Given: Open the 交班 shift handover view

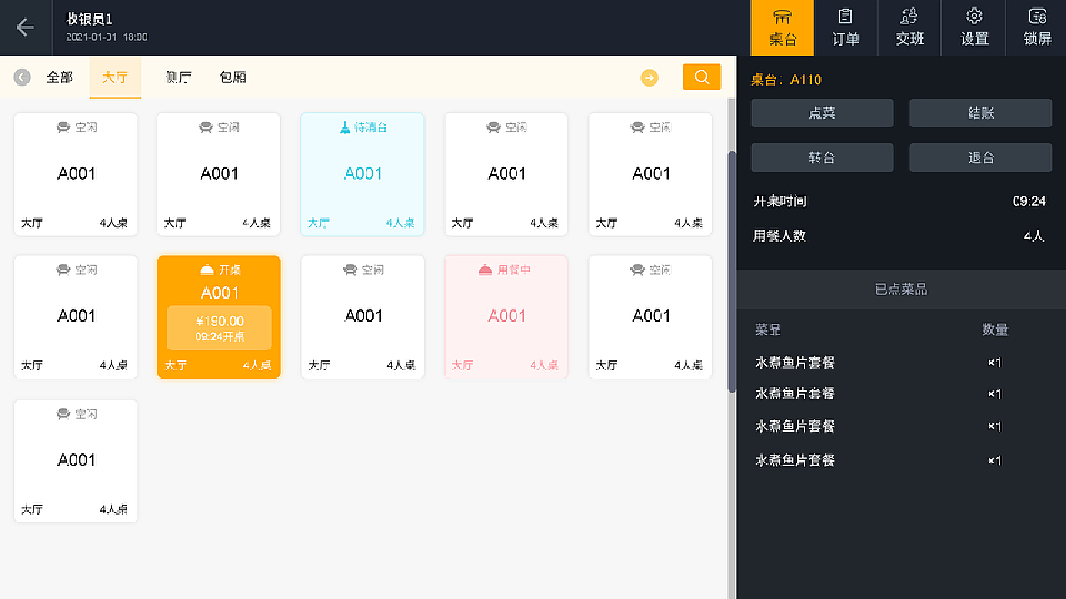Looking at the screenshot, I should point(909,27).
